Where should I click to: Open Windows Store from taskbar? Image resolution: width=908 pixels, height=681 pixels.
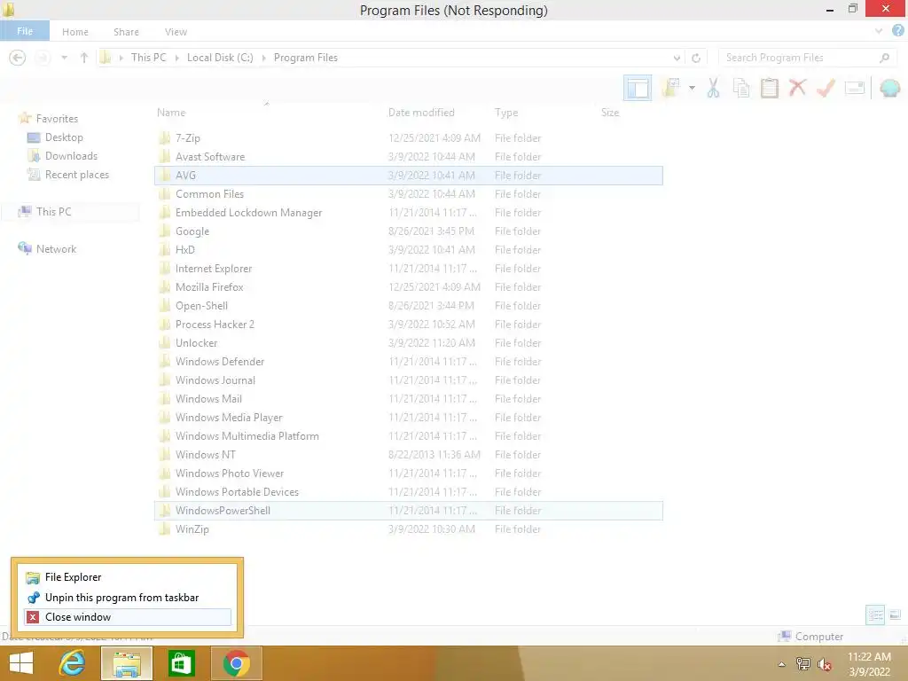point(182,663)
